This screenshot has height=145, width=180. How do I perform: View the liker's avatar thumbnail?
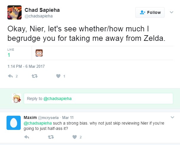pyautogui.click(x=39, y=53)
